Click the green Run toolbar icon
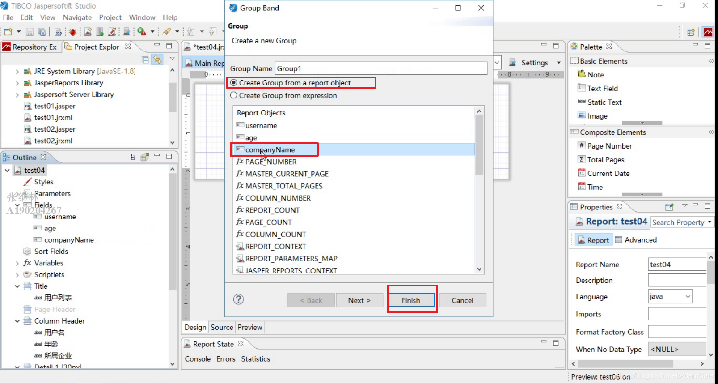The image size is (718, 384). (x=142, y=32)
